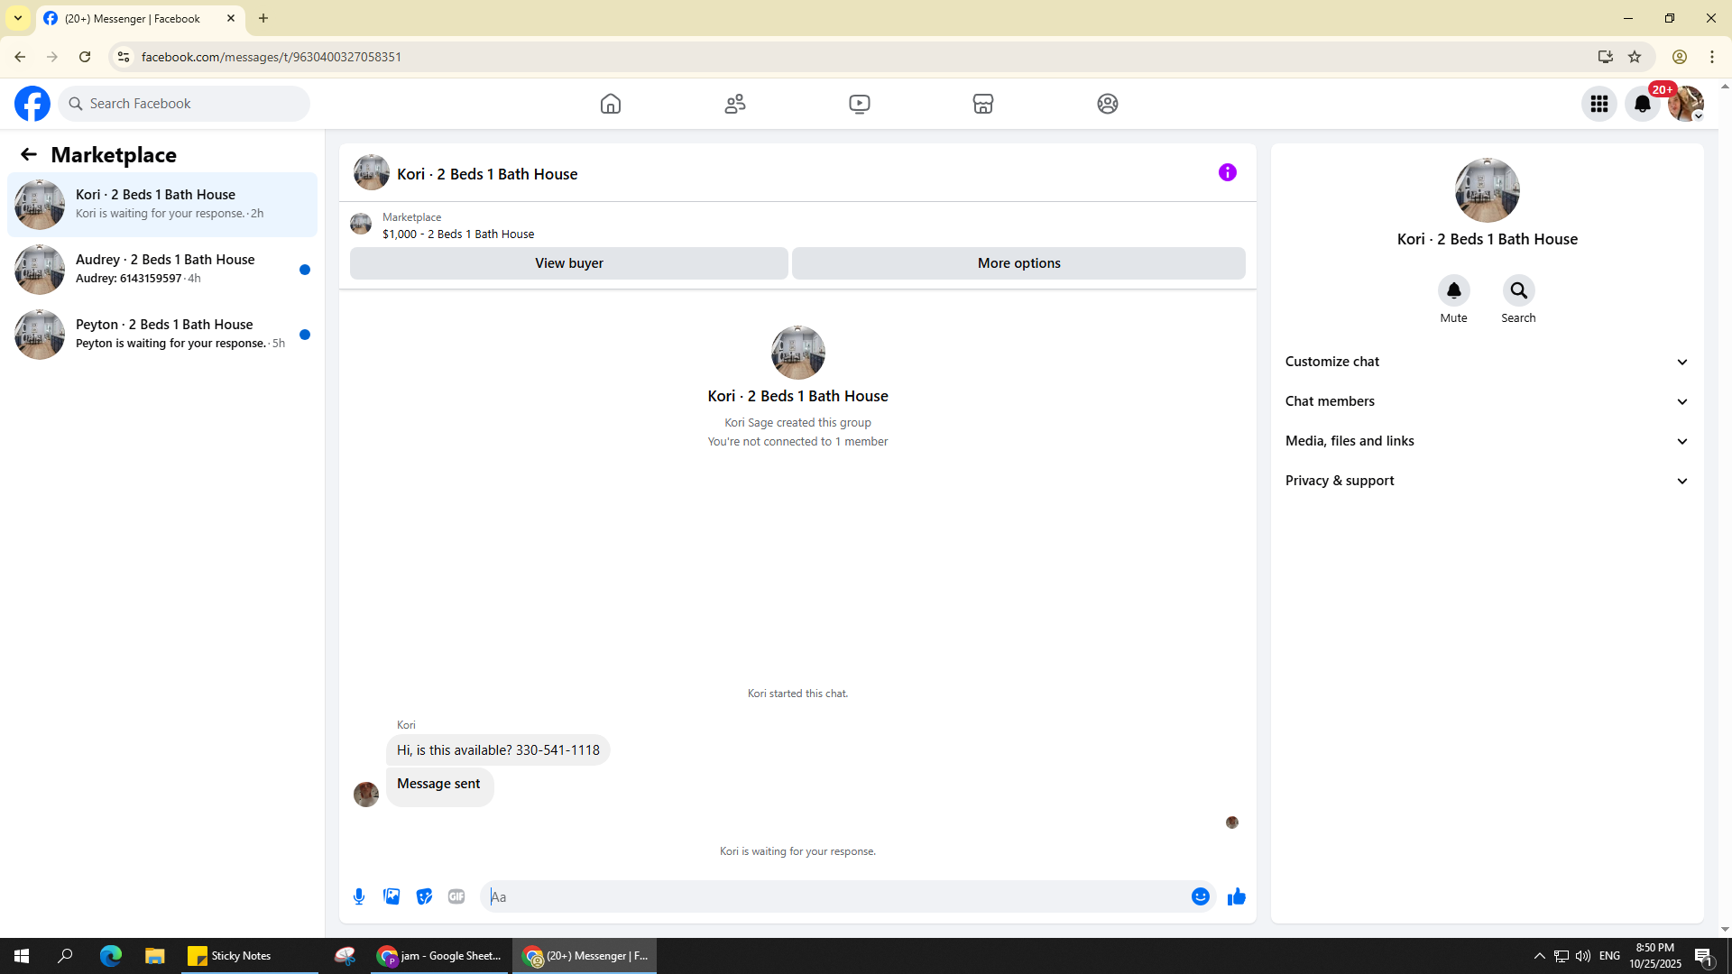Click the View buyer button

point(568,263)
